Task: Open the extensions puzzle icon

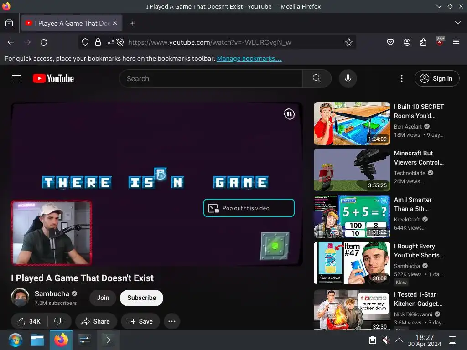Action: [423, 42]
